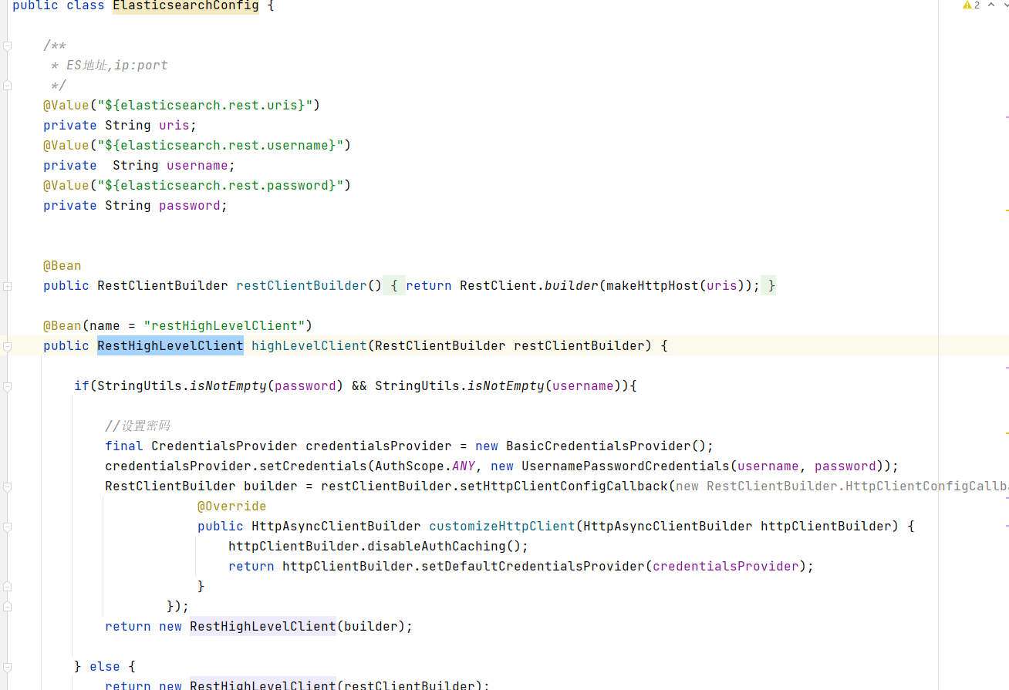Collapse the else block via gutter marker

[7, 667]
